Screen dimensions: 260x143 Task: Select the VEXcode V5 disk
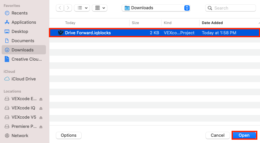[x=24, y=117]
